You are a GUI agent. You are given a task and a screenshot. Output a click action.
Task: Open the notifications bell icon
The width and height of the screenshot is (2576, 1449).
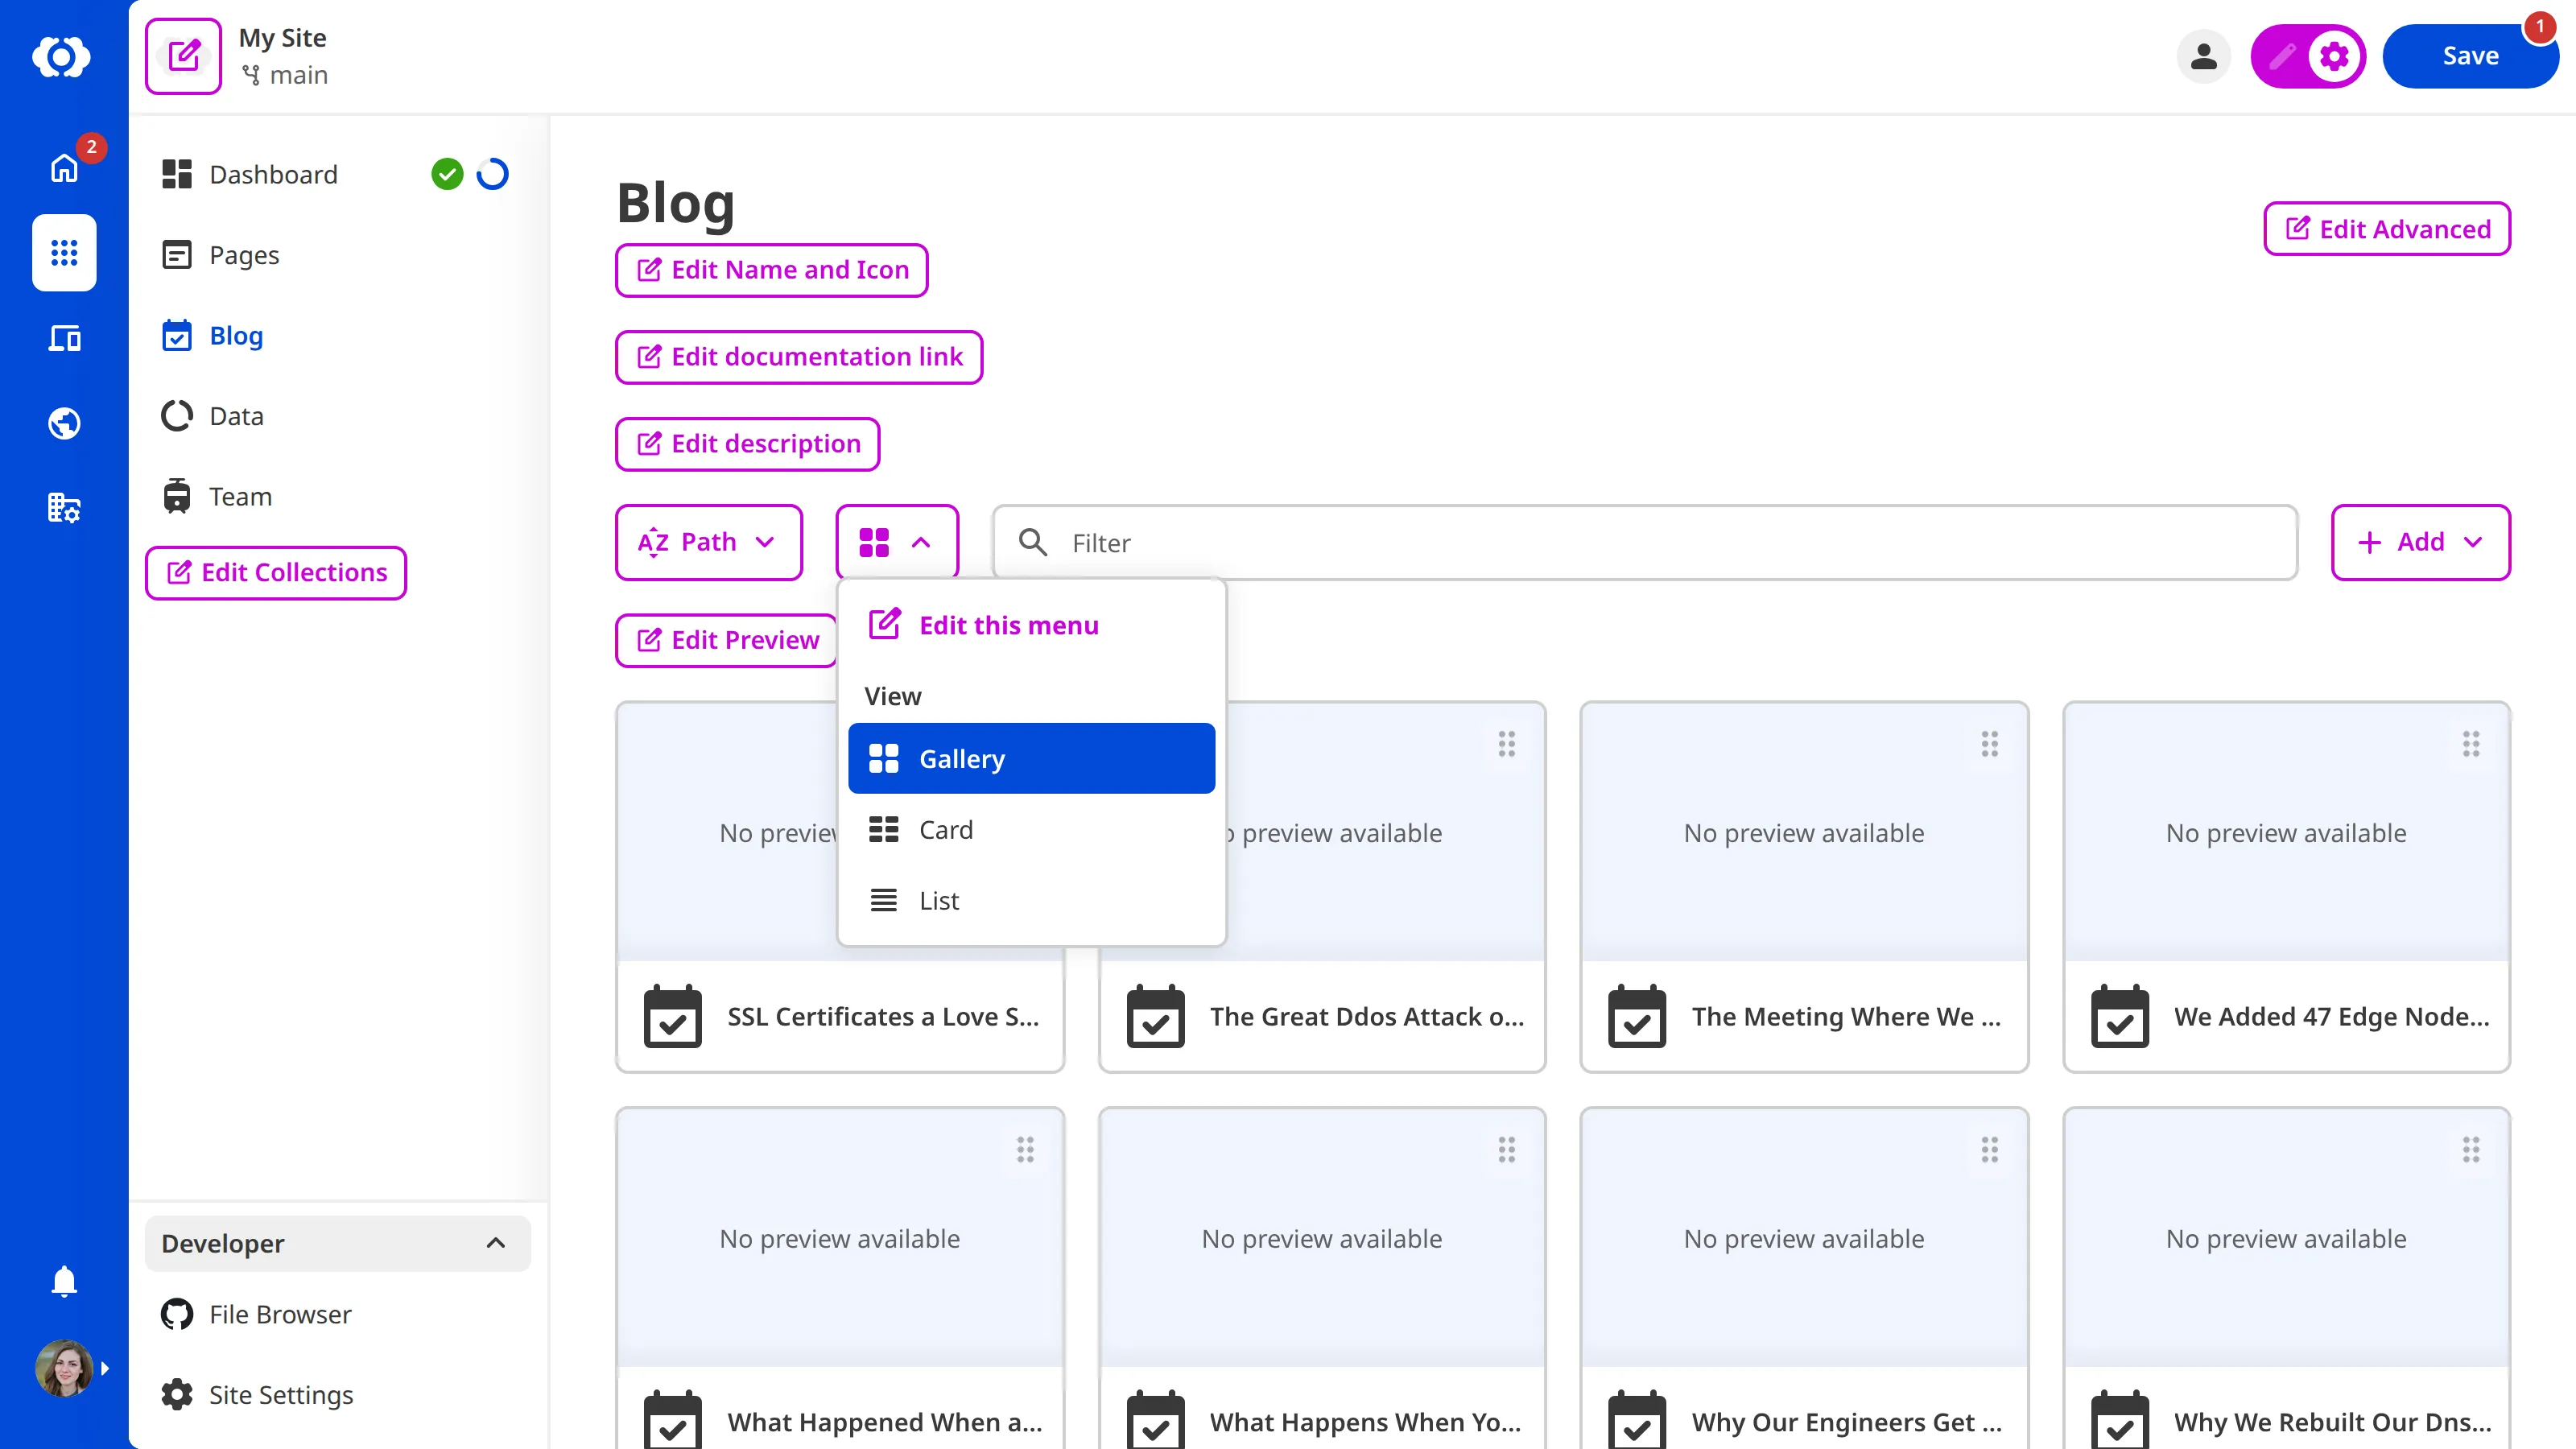(x=63, y=1281)
